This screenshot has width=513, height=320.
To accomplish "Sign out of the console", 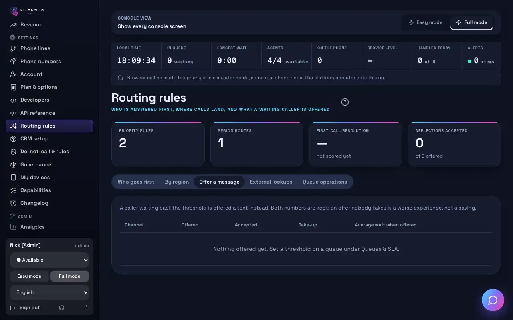I will click(x=25, y=308).
